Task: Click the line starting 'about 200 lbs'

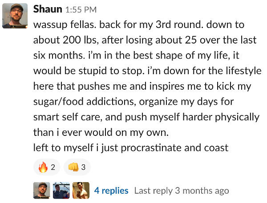Action: click(x=145, y=40)
